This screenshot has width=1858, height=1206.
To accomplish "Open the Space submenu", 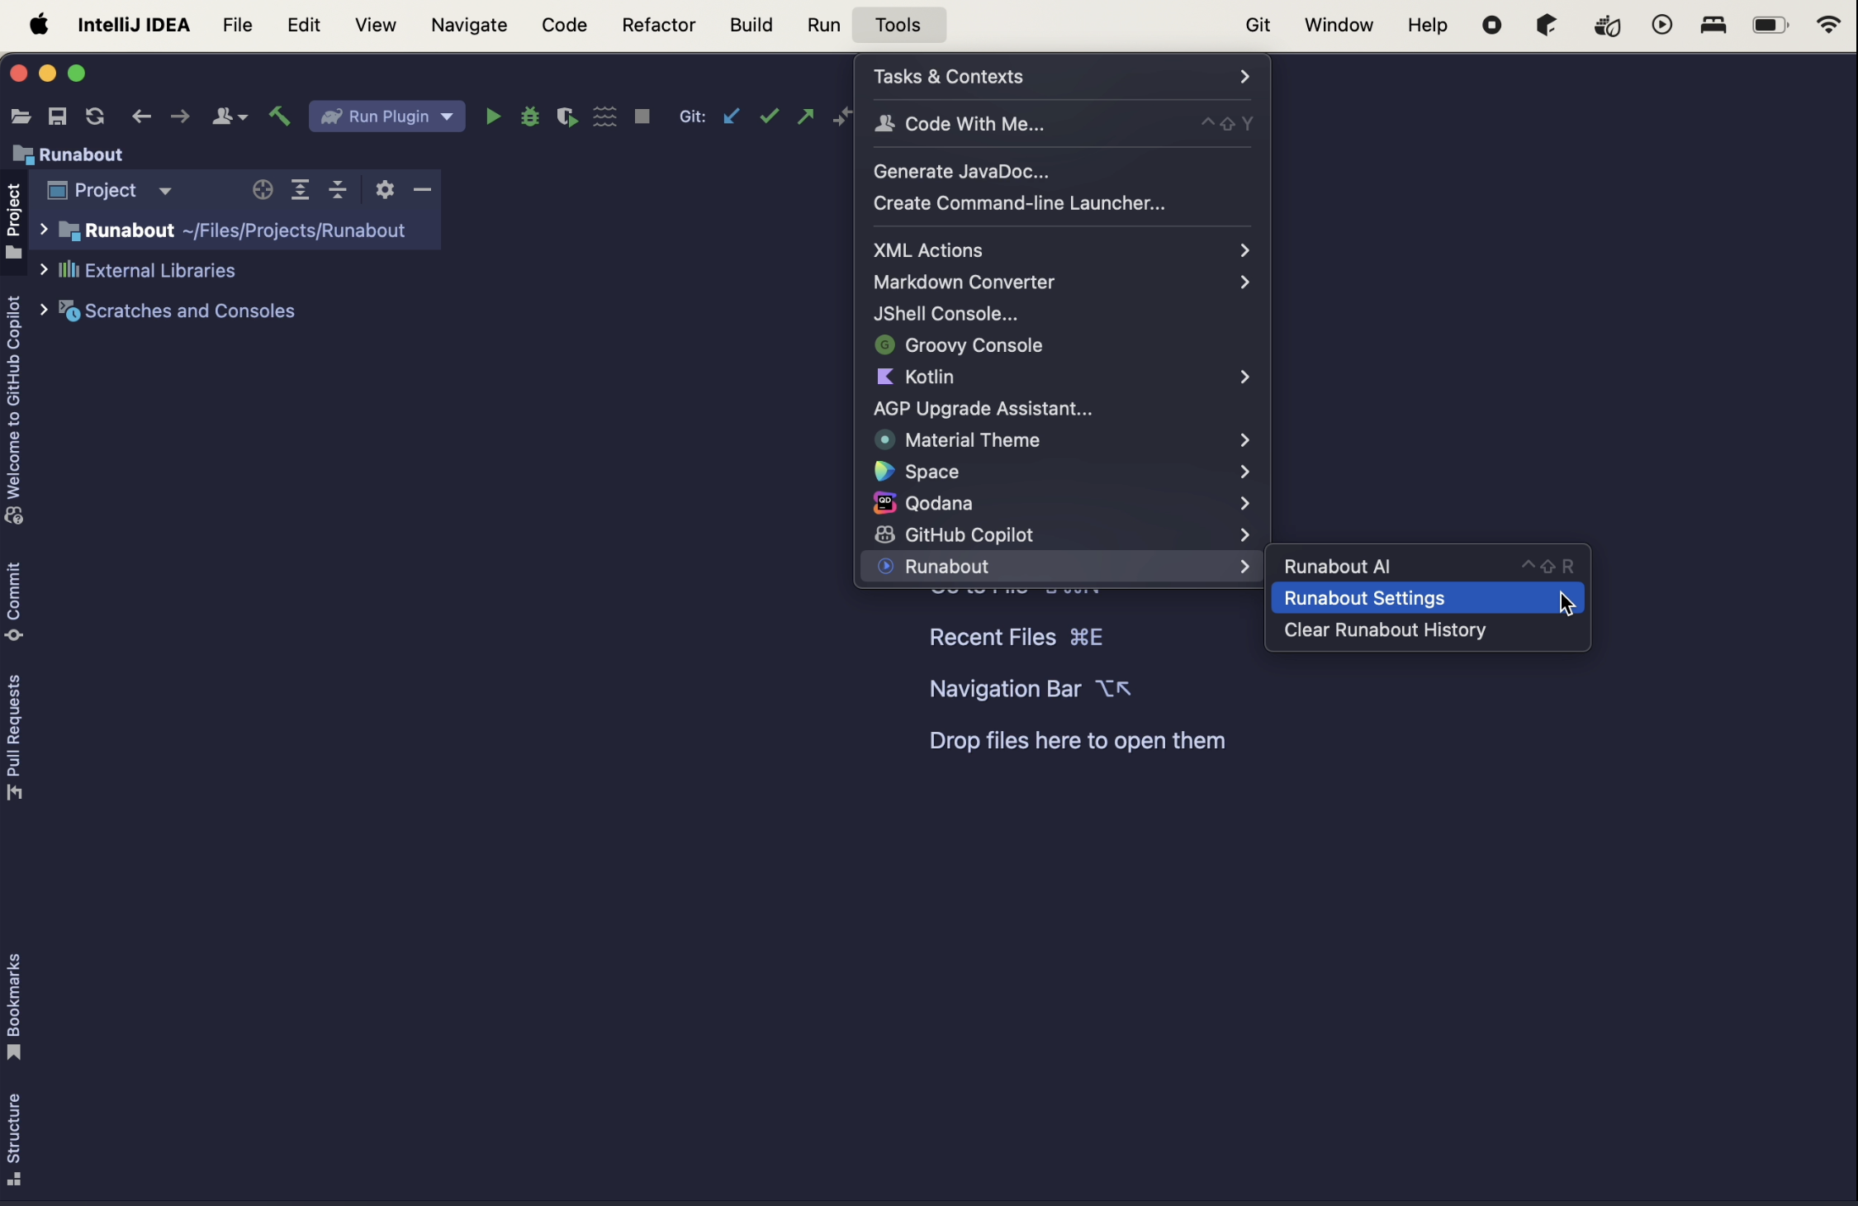I will click(1062, 472).
